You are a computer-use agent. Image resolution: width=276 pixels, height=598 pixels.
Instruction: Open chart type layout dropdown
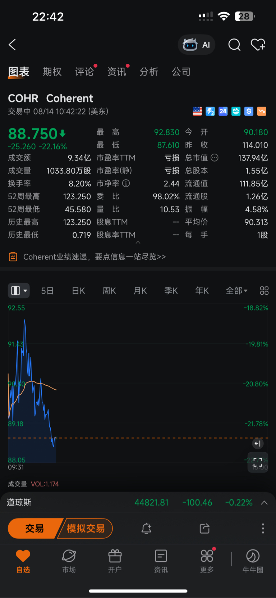tap(19, 291)
